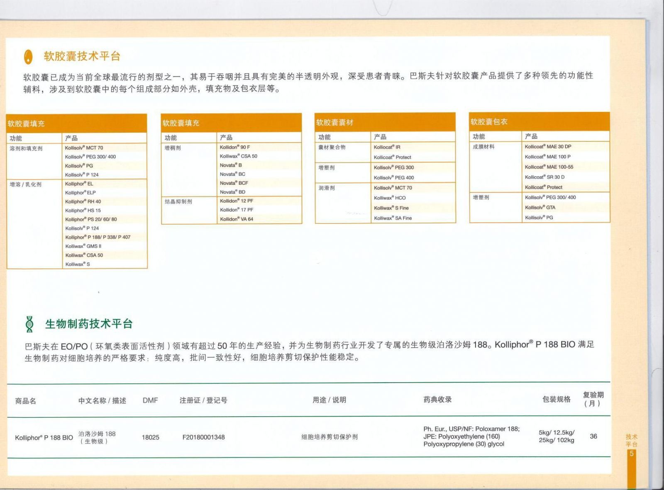Viewport: 664px width, 490px height.
Task: Click the Novata BC row
Action: click(259, 174)
